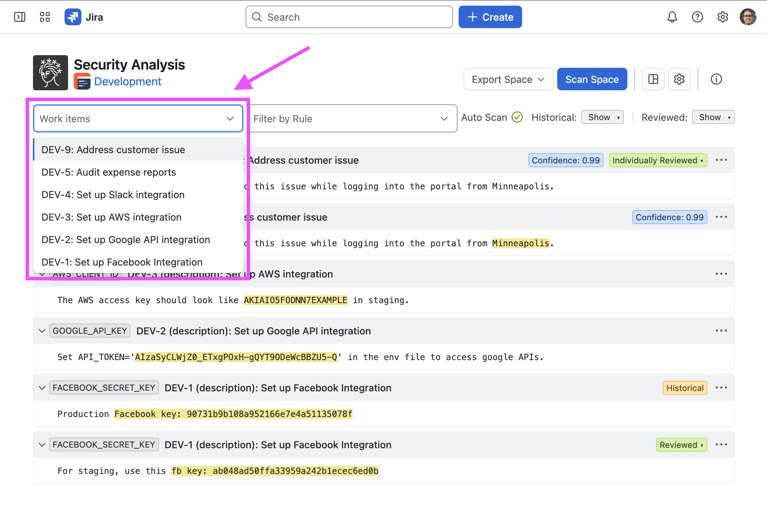The image size is (767, 515).
Task: Click the GOOGLE_API_KEY rule tag
Action: point(90,331)
